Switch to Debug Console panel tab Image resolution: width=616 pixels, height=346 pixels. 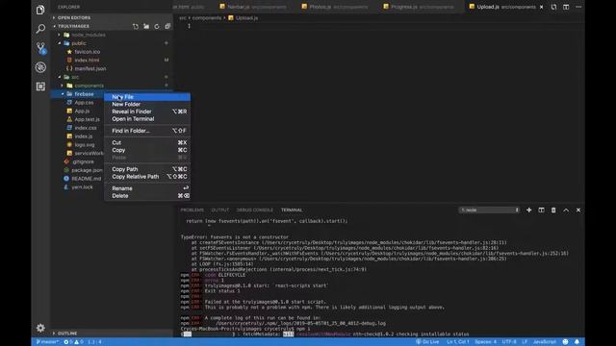(x=254, y=210)
